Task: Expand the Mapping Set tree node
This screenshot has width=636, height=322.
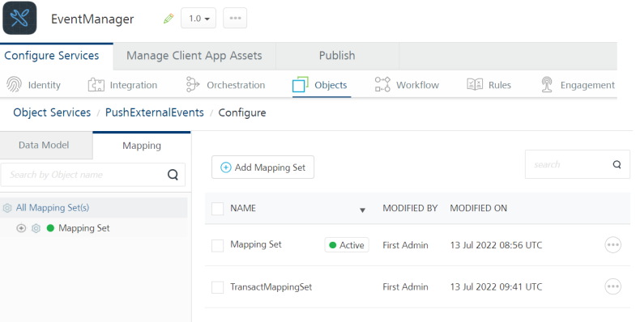Action: pyautogui.click(x=21, y=228)
